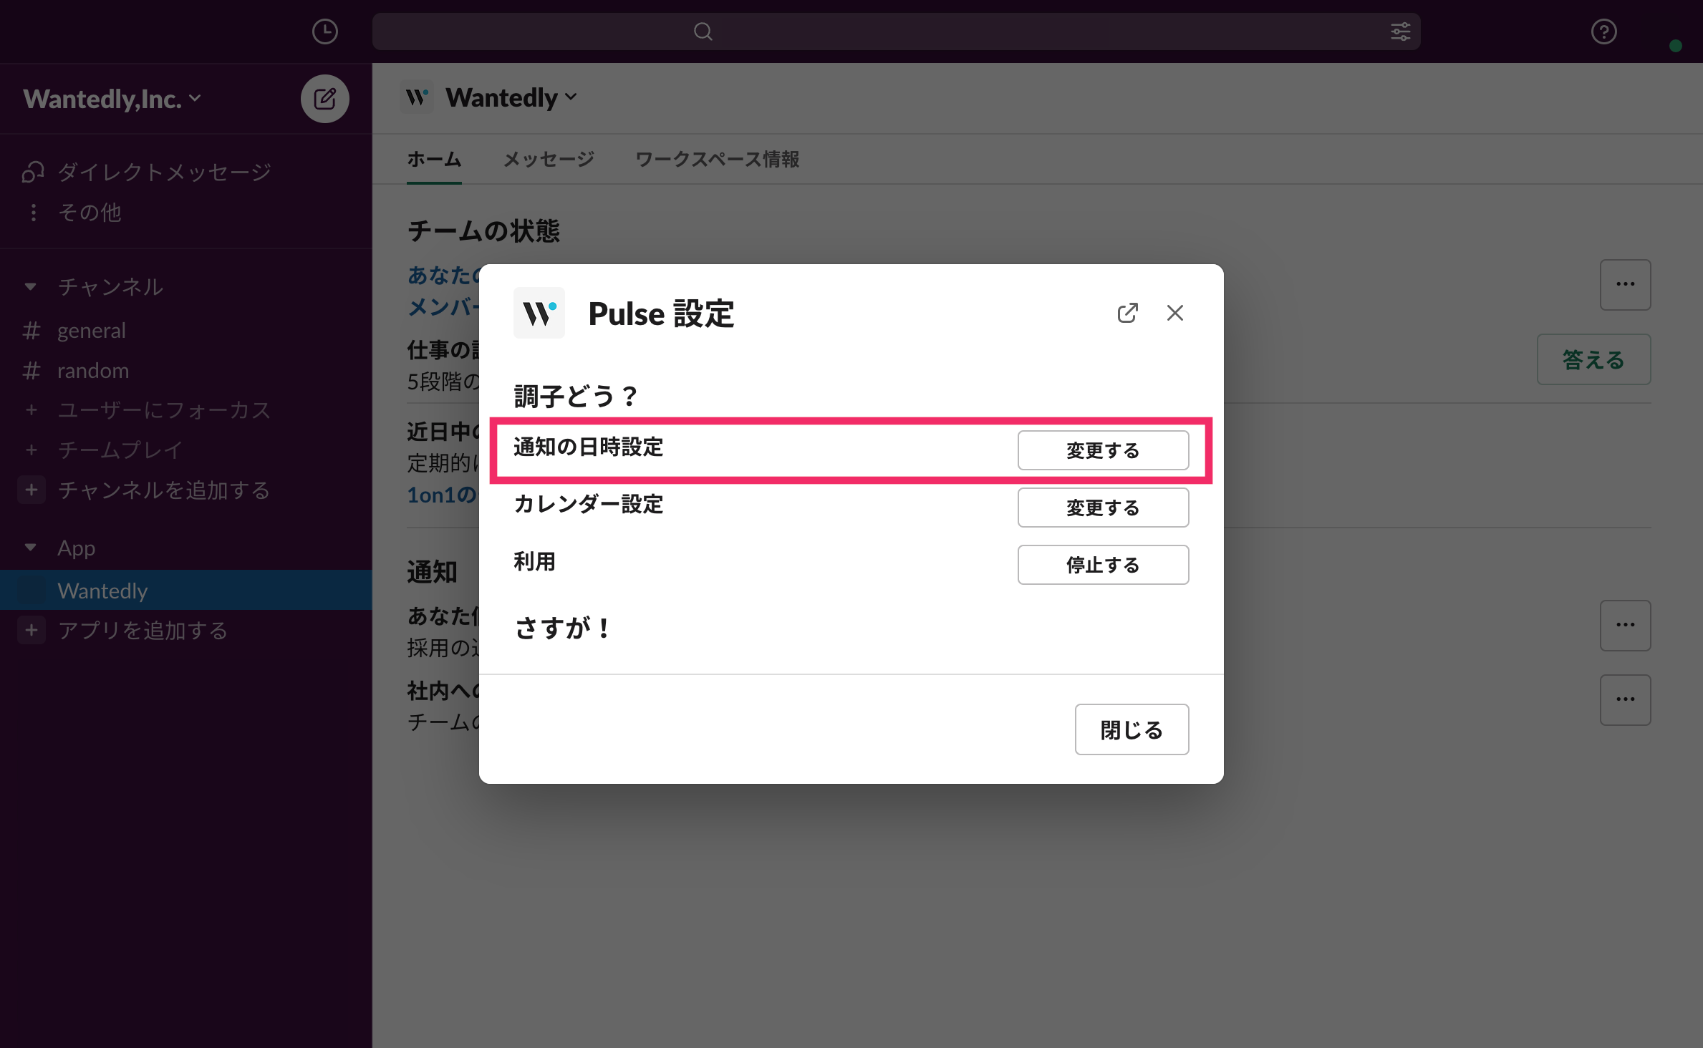Viewport: 1703px width, 1048px height.
Task: Click 変更する for 通知の日時設定
Action: (x=1102, y=450)
